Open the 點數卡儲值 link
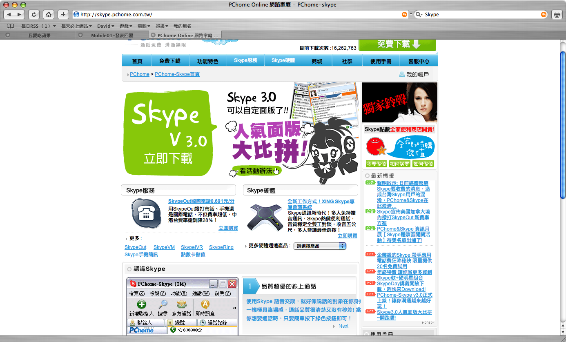The width and height of the screenshot is (566, 342). tap(193, 255)
